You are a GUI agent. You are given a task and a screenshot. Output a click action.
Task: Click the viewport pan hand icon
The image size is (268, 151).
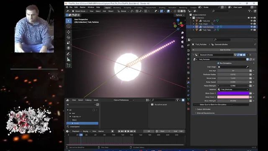click(x=183, y=37)
